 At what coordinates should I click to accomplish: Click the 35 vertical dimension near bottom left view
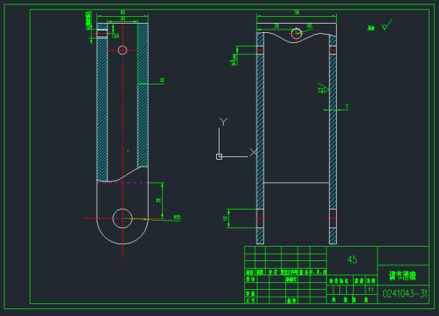[x=159, y=200]
